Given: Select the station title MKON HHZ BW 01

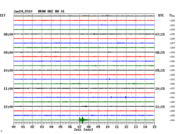Looking at the screenshot, I should click(x=51, y=11).
